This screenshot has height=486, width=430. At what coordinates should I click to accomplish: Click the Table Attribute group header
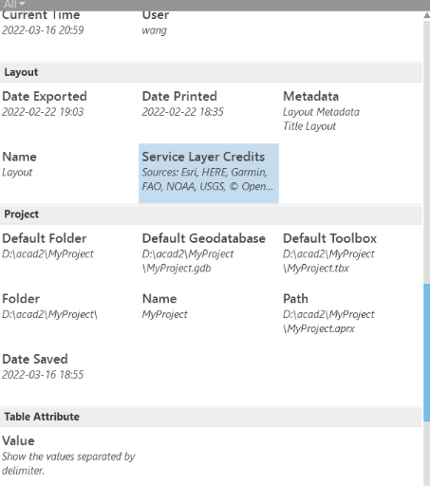click(211, 417)
